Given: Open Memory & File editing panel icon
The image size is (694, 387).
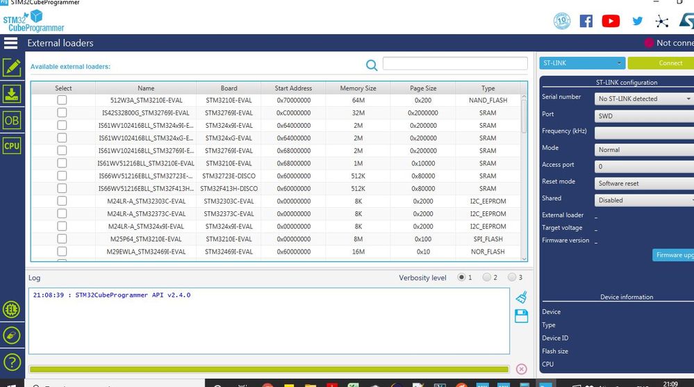Looking at the screenshot, I should 12,68.
